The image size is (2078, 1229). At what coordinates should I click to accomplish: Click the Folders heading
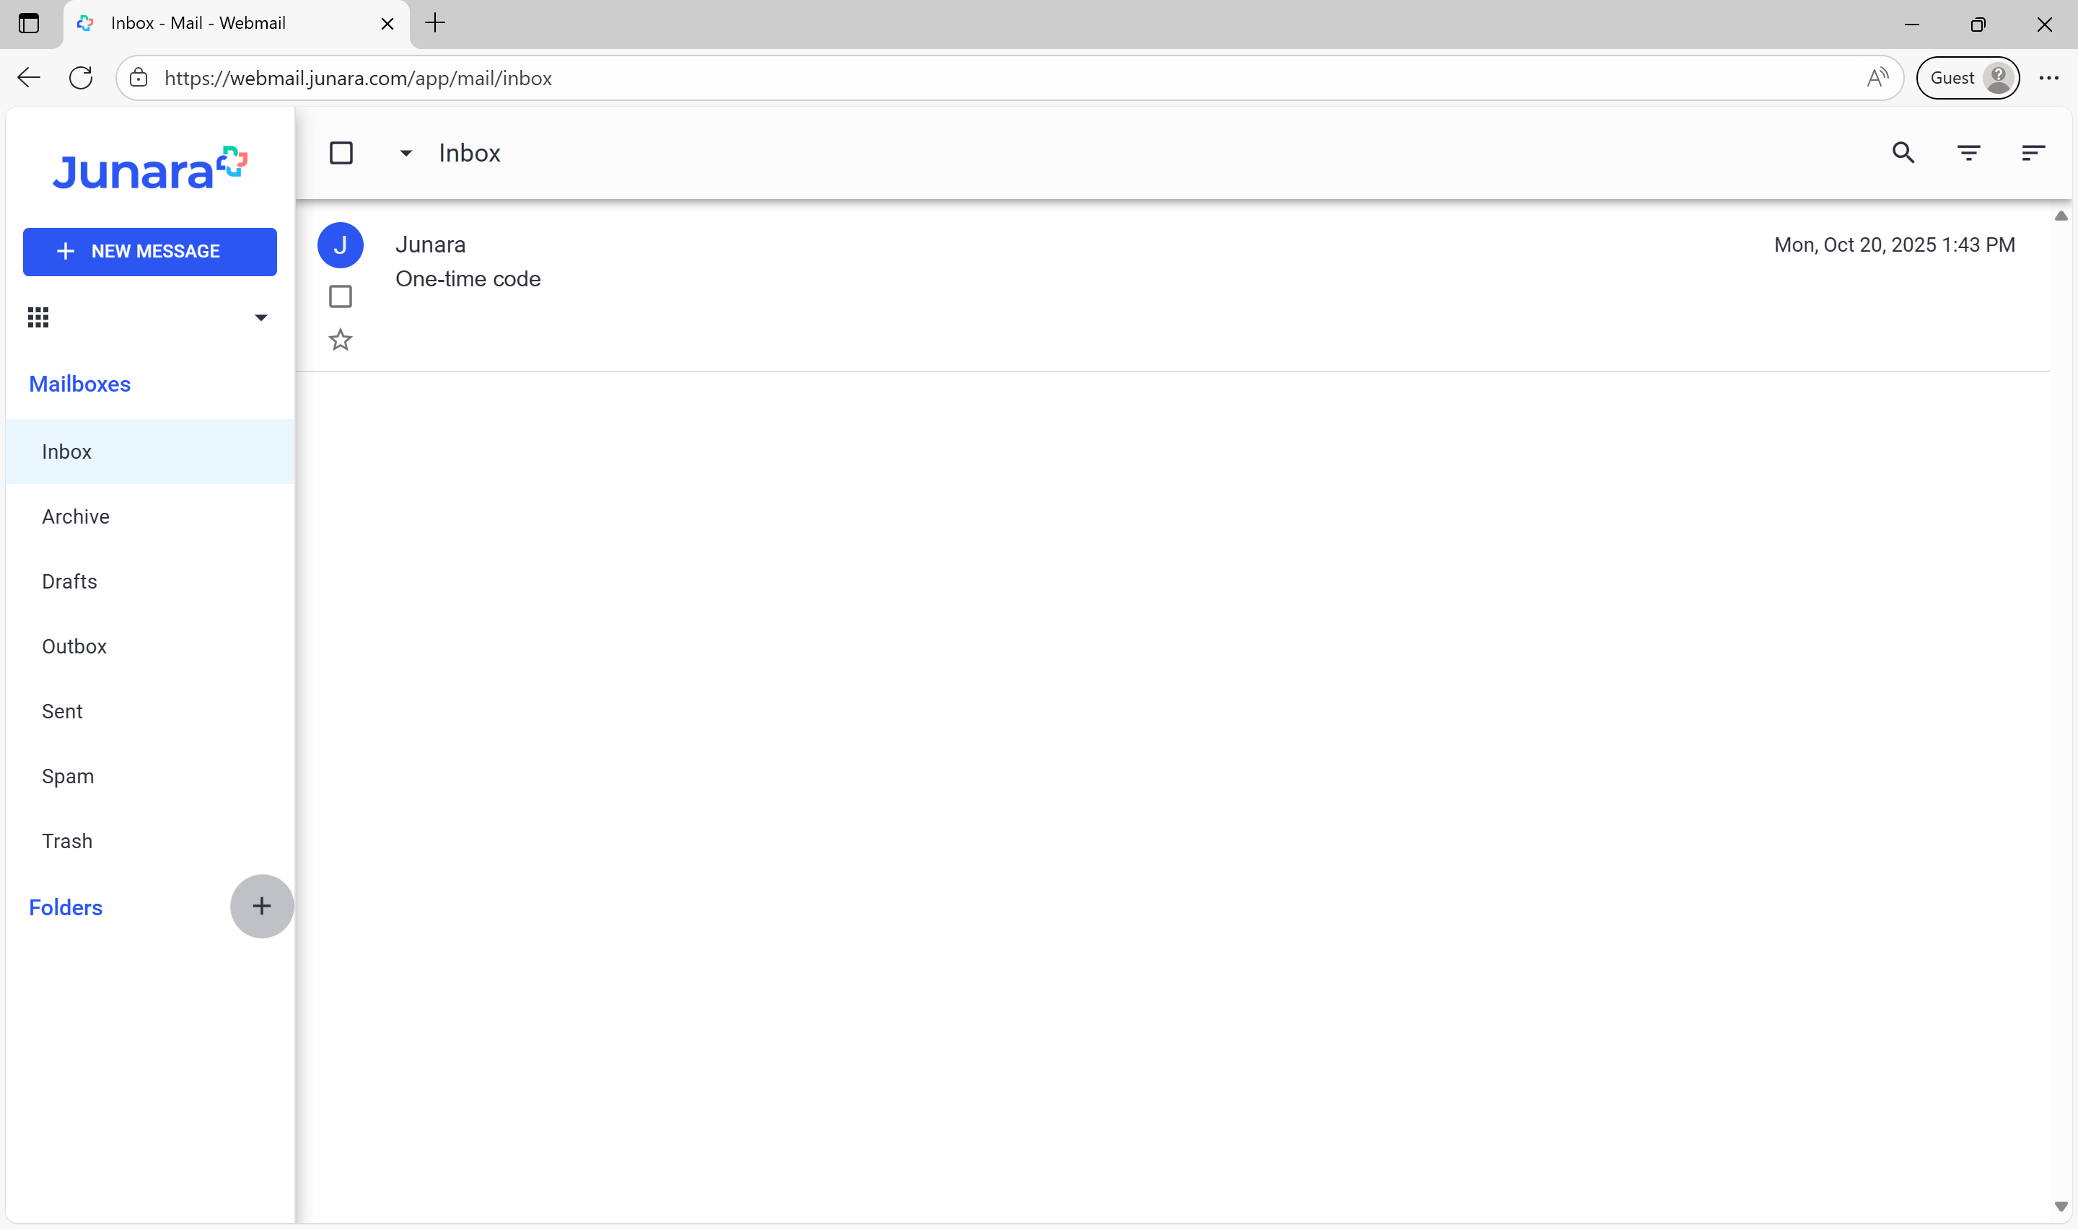(x=66, y=907)
